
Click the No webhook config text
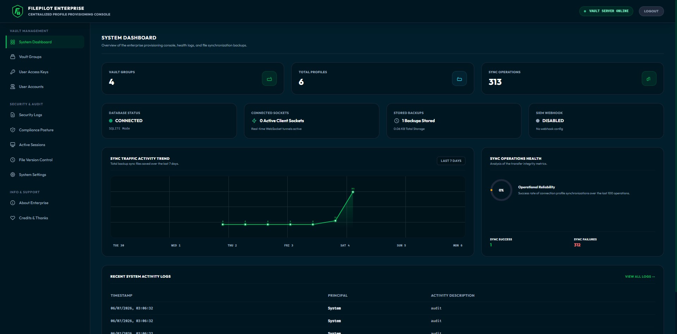coord(549,129)
